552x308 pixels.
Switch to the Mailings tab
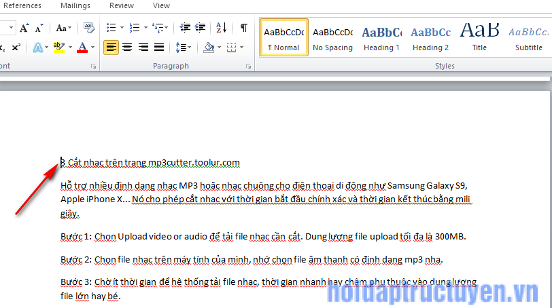(74, 5)
